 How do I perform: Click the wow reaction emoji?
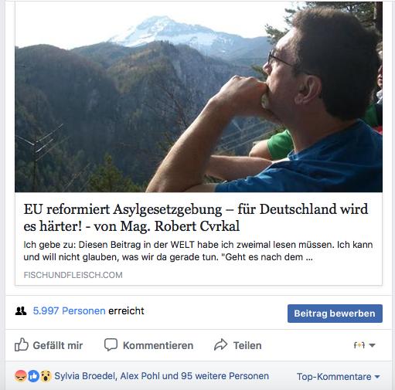46,376
